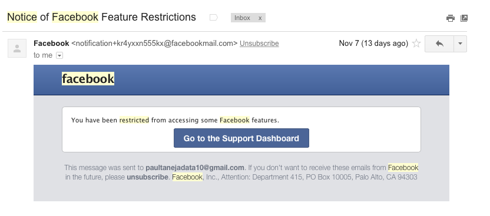Click Unsubscribe link beside sender address

click(259, 44)
